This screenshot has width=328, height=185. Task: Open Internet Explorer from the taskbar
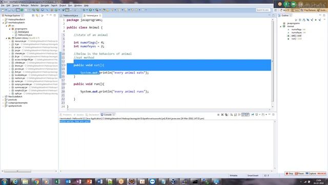coord(15,181)
